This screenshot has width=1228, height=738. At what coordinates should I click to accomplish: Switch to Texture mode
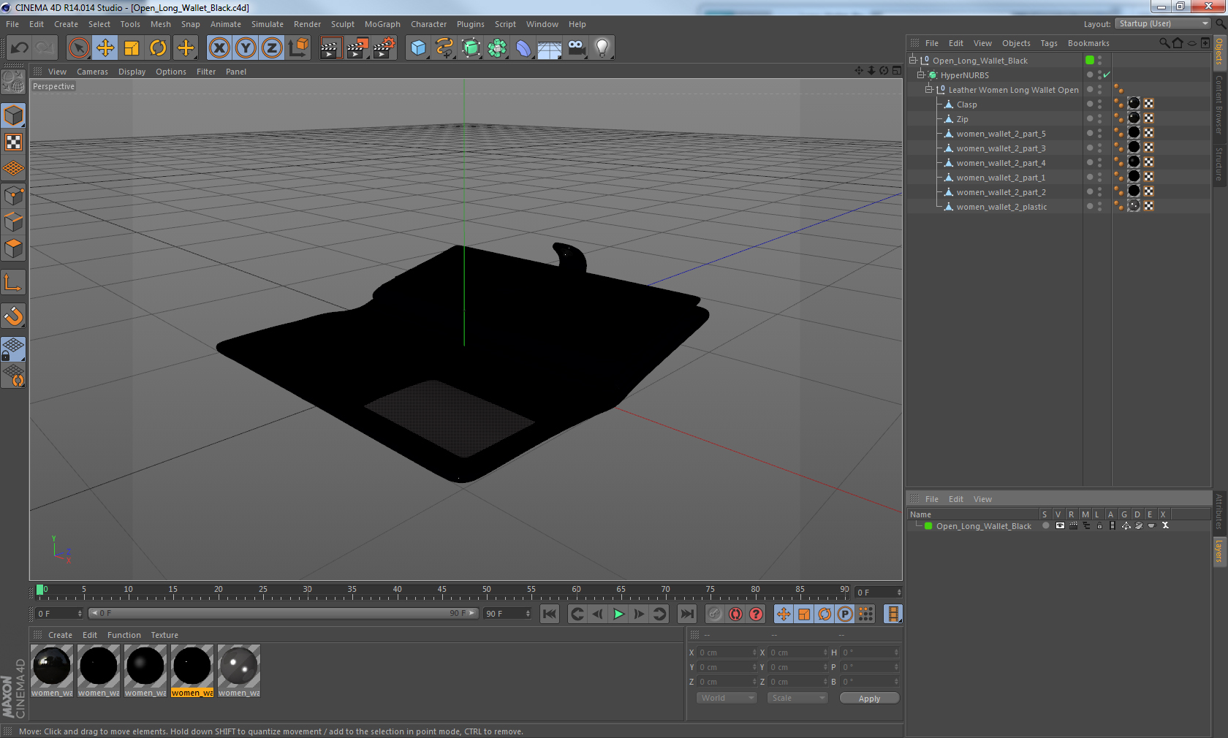13,142
